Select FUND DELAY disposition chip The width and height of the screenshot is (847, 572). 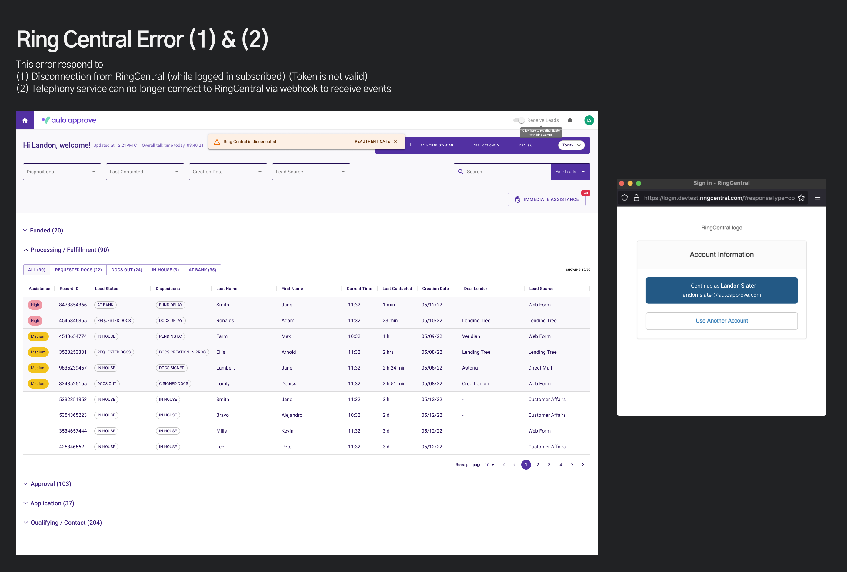tap(171, 305)
